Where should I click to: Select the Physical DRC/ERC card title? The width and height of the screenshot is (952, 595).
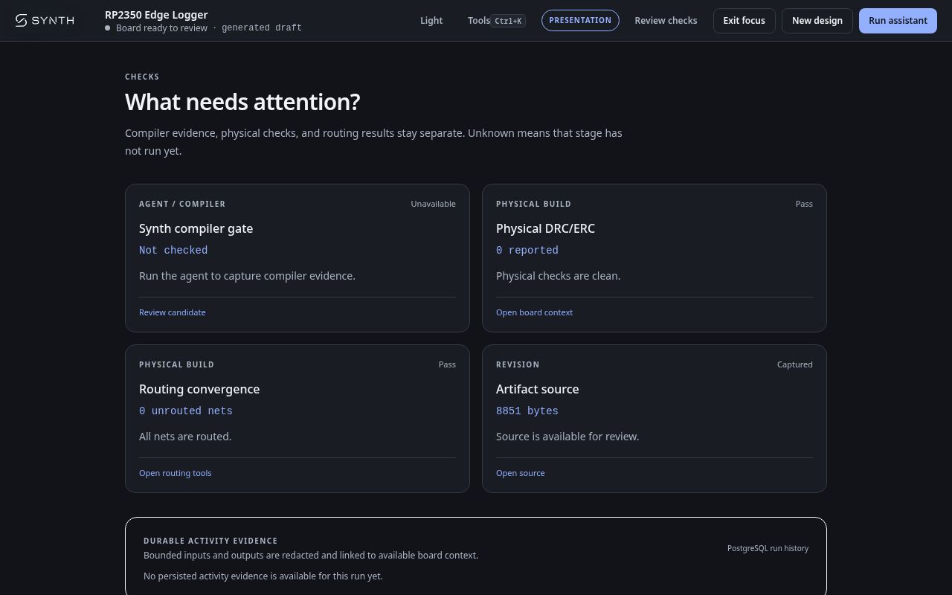[x=545, y=228]
